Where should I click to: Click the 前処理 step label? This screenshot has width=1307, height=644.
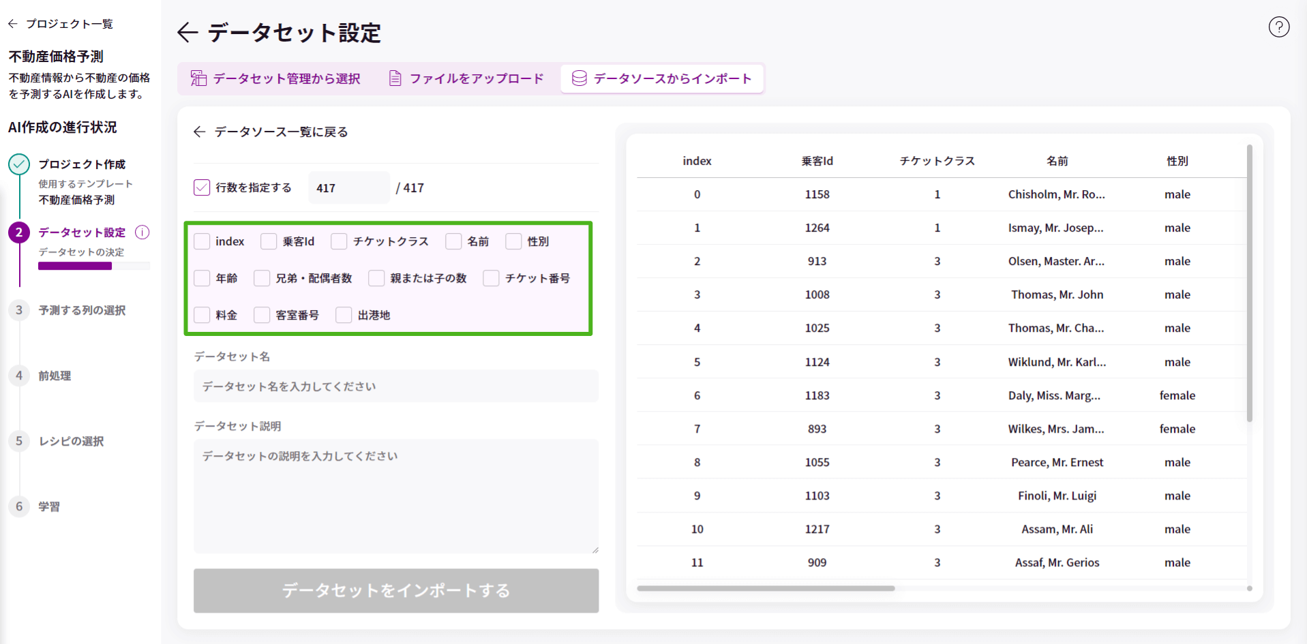tap(55, 375)
